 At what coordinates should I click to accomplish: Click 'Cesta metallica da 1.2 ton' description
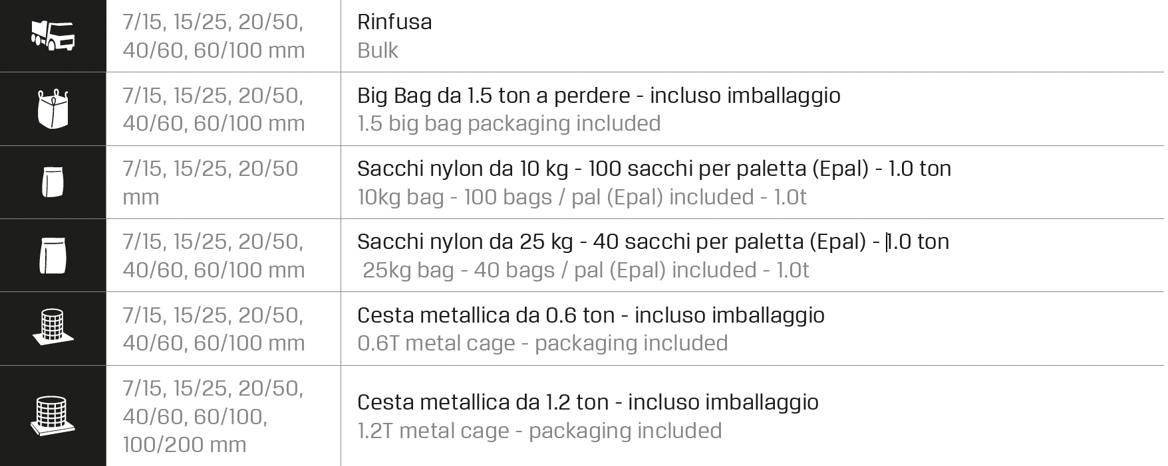point(587,402)
